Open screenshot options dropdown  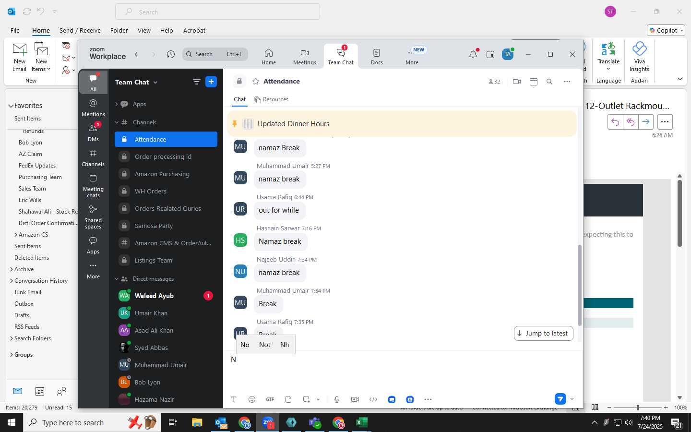[318, 399]
